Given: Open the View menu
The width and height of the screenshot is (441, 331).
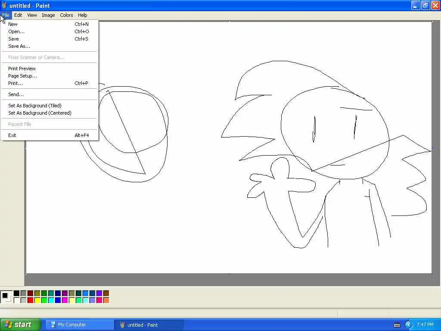Looking at the screenshot, I should pos(32,15).
